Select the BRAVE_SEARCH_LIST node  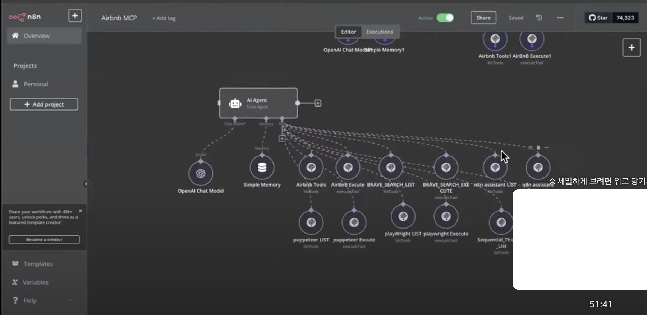pyautogui.click(x=391, y=168)
